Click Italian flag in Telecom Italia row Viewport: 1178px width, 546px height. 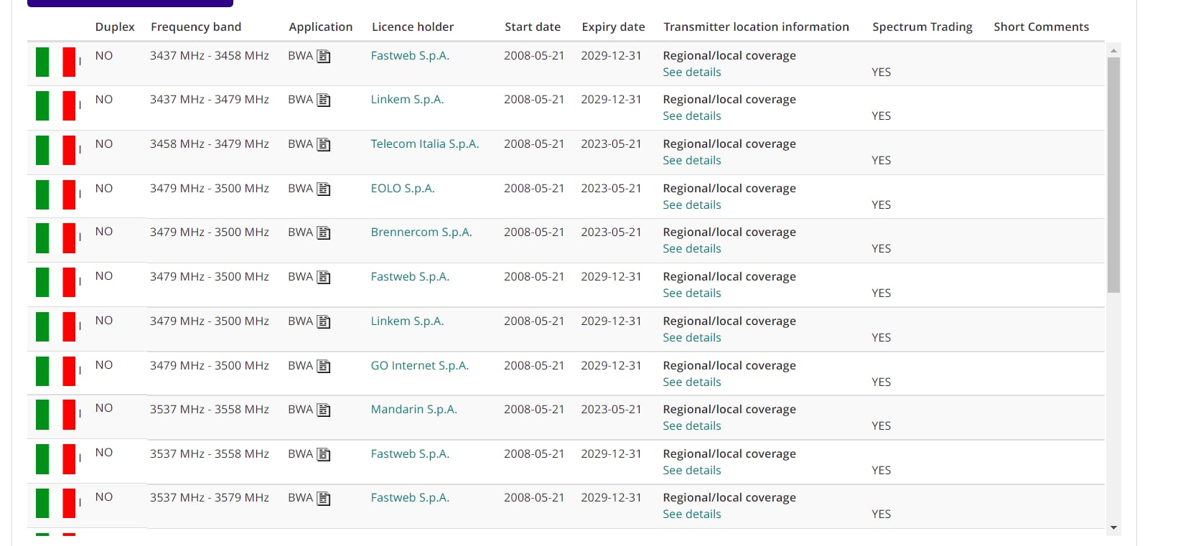coord(55,150)
